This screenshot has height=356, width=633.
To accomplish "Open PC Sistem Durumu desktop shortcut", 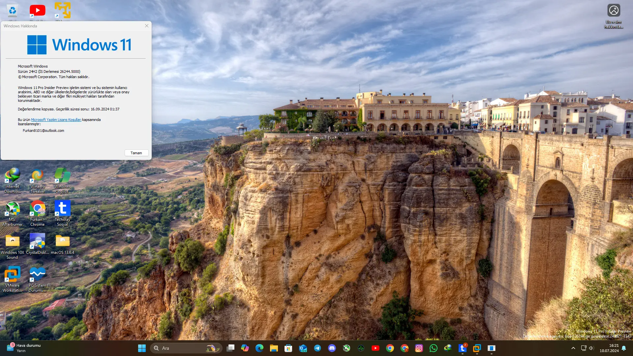I will [x=37, y=280].
